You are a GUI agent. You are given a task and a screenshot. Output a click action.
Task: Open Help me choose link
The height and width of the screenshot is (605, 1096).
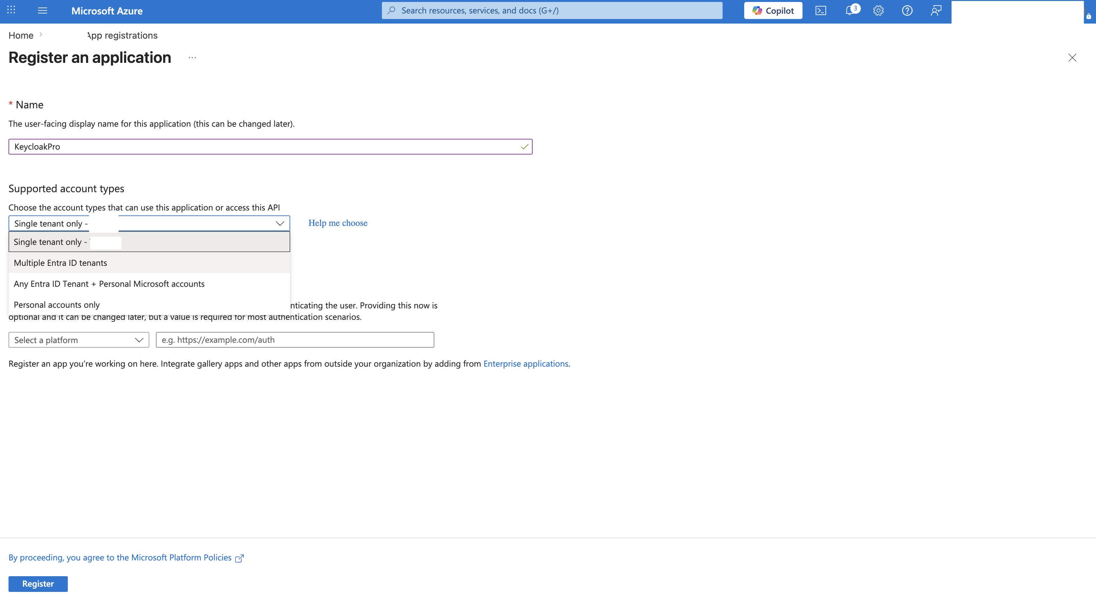point(338,223)
